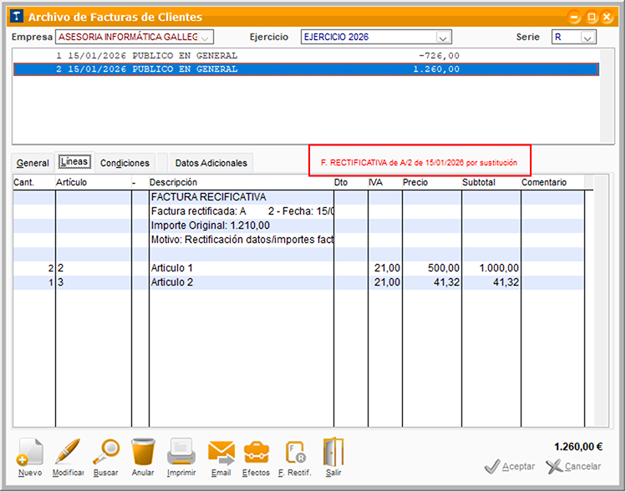Print invoice using Imprimir icon
The height and width of the screenshot is (492, 626).
coord(181,457)
